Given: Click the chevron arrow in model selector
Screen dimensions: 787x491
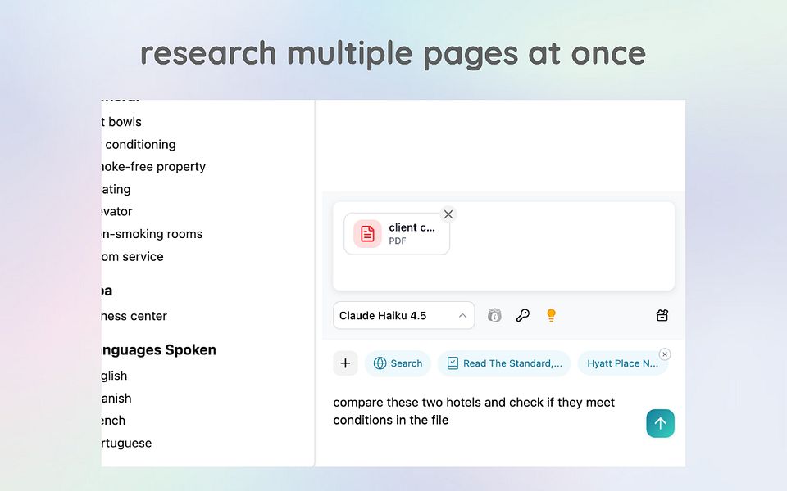Looking at the screenshot, I should [x=462, y=316].
